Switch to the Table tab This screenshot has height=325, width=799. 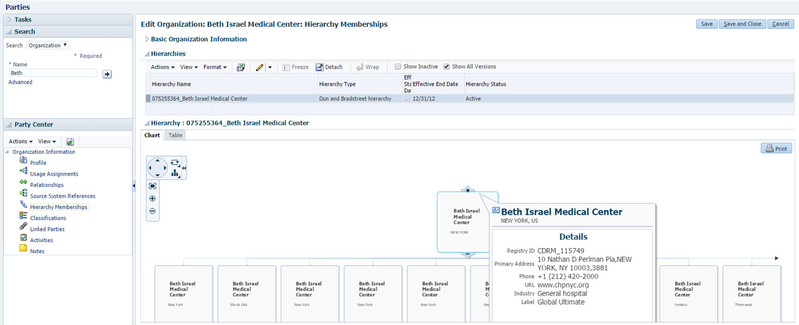coord(175,135)
